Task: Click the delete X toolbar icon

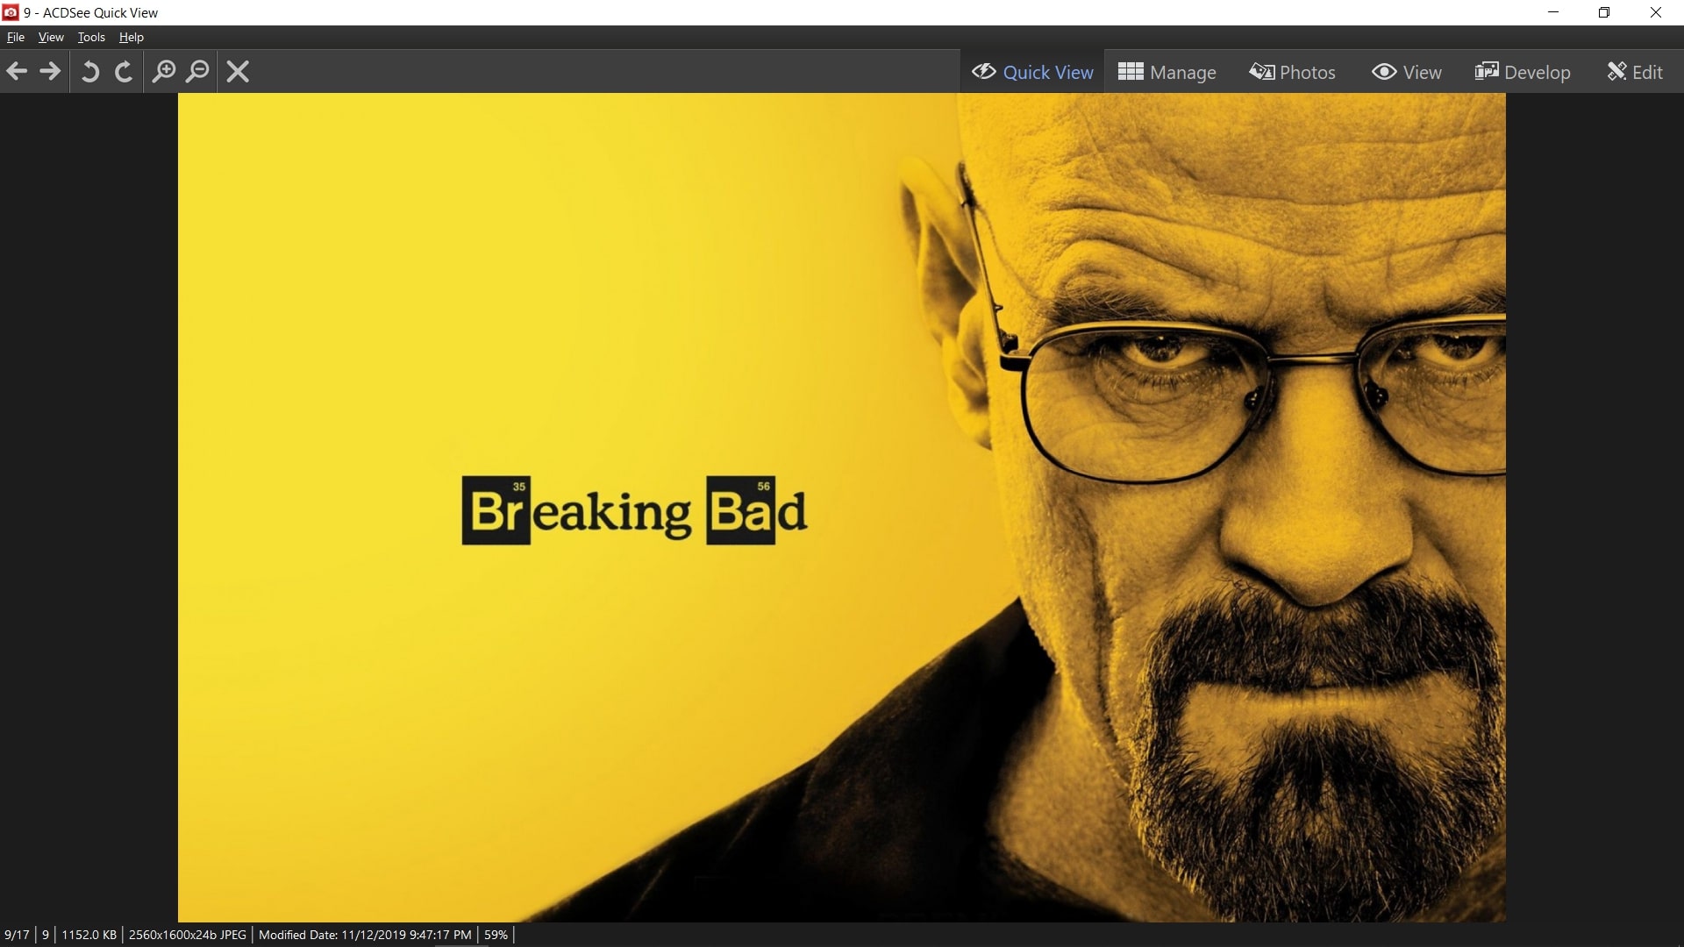Action: pos(238,71)
